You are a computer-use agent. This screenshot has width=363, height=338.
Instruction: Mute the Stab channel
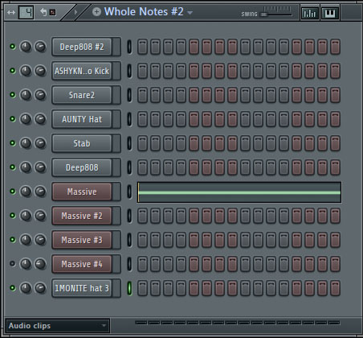[x=12, y=143]
